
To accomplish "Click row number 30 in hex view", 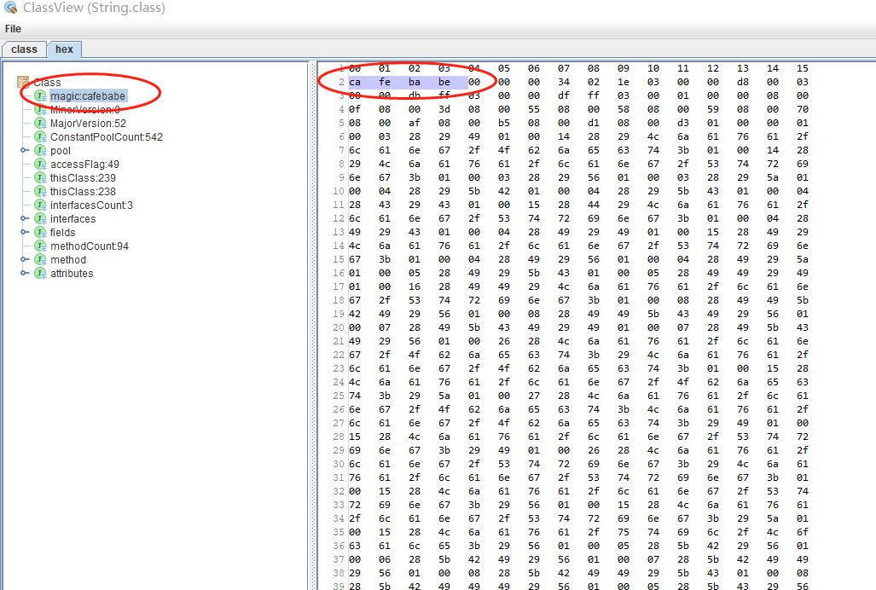I will point(339,464).
